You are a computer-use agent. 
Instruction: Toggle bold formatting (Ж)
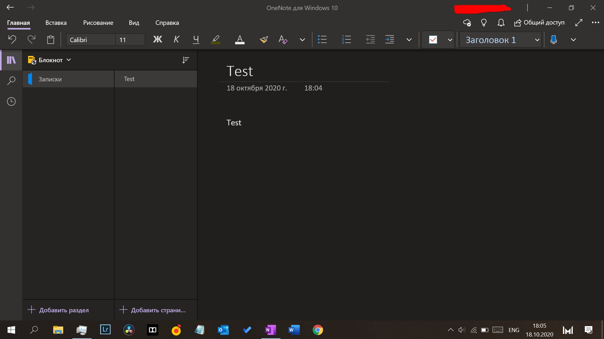(157, 40)
